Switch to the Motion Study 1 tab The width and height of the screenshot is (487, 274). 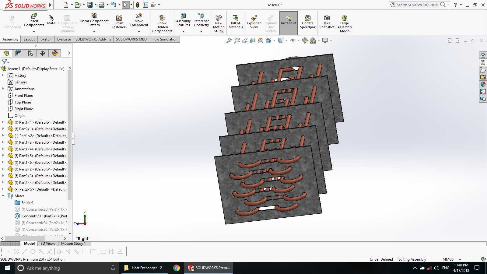click(x=73, y=244)
